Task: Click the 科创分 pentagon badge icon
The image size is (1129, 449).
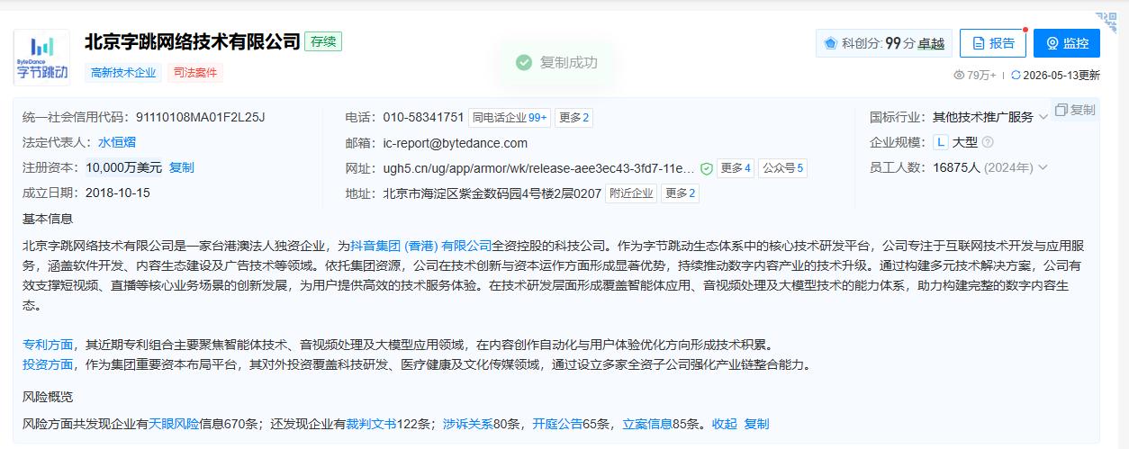Action: click(830, 43)
